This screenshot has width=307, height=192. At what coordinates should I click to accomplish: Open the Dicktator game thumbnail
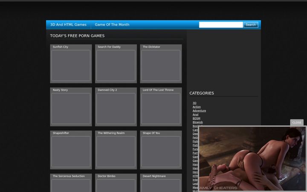[x=161, y=65]
